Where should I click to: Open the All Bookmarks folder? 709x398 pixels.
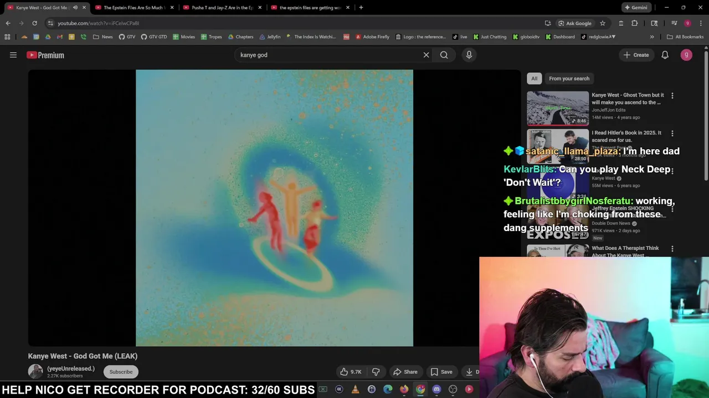pos(685,37)
